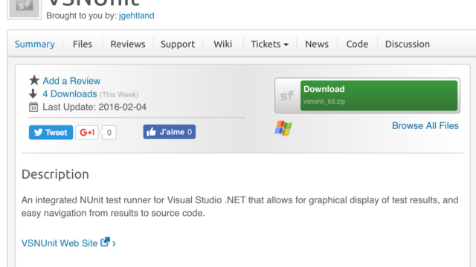The width and height of the screenshot is (476, 267).
Task: Open the Wiki tab
Action: (x=222, y=44)
